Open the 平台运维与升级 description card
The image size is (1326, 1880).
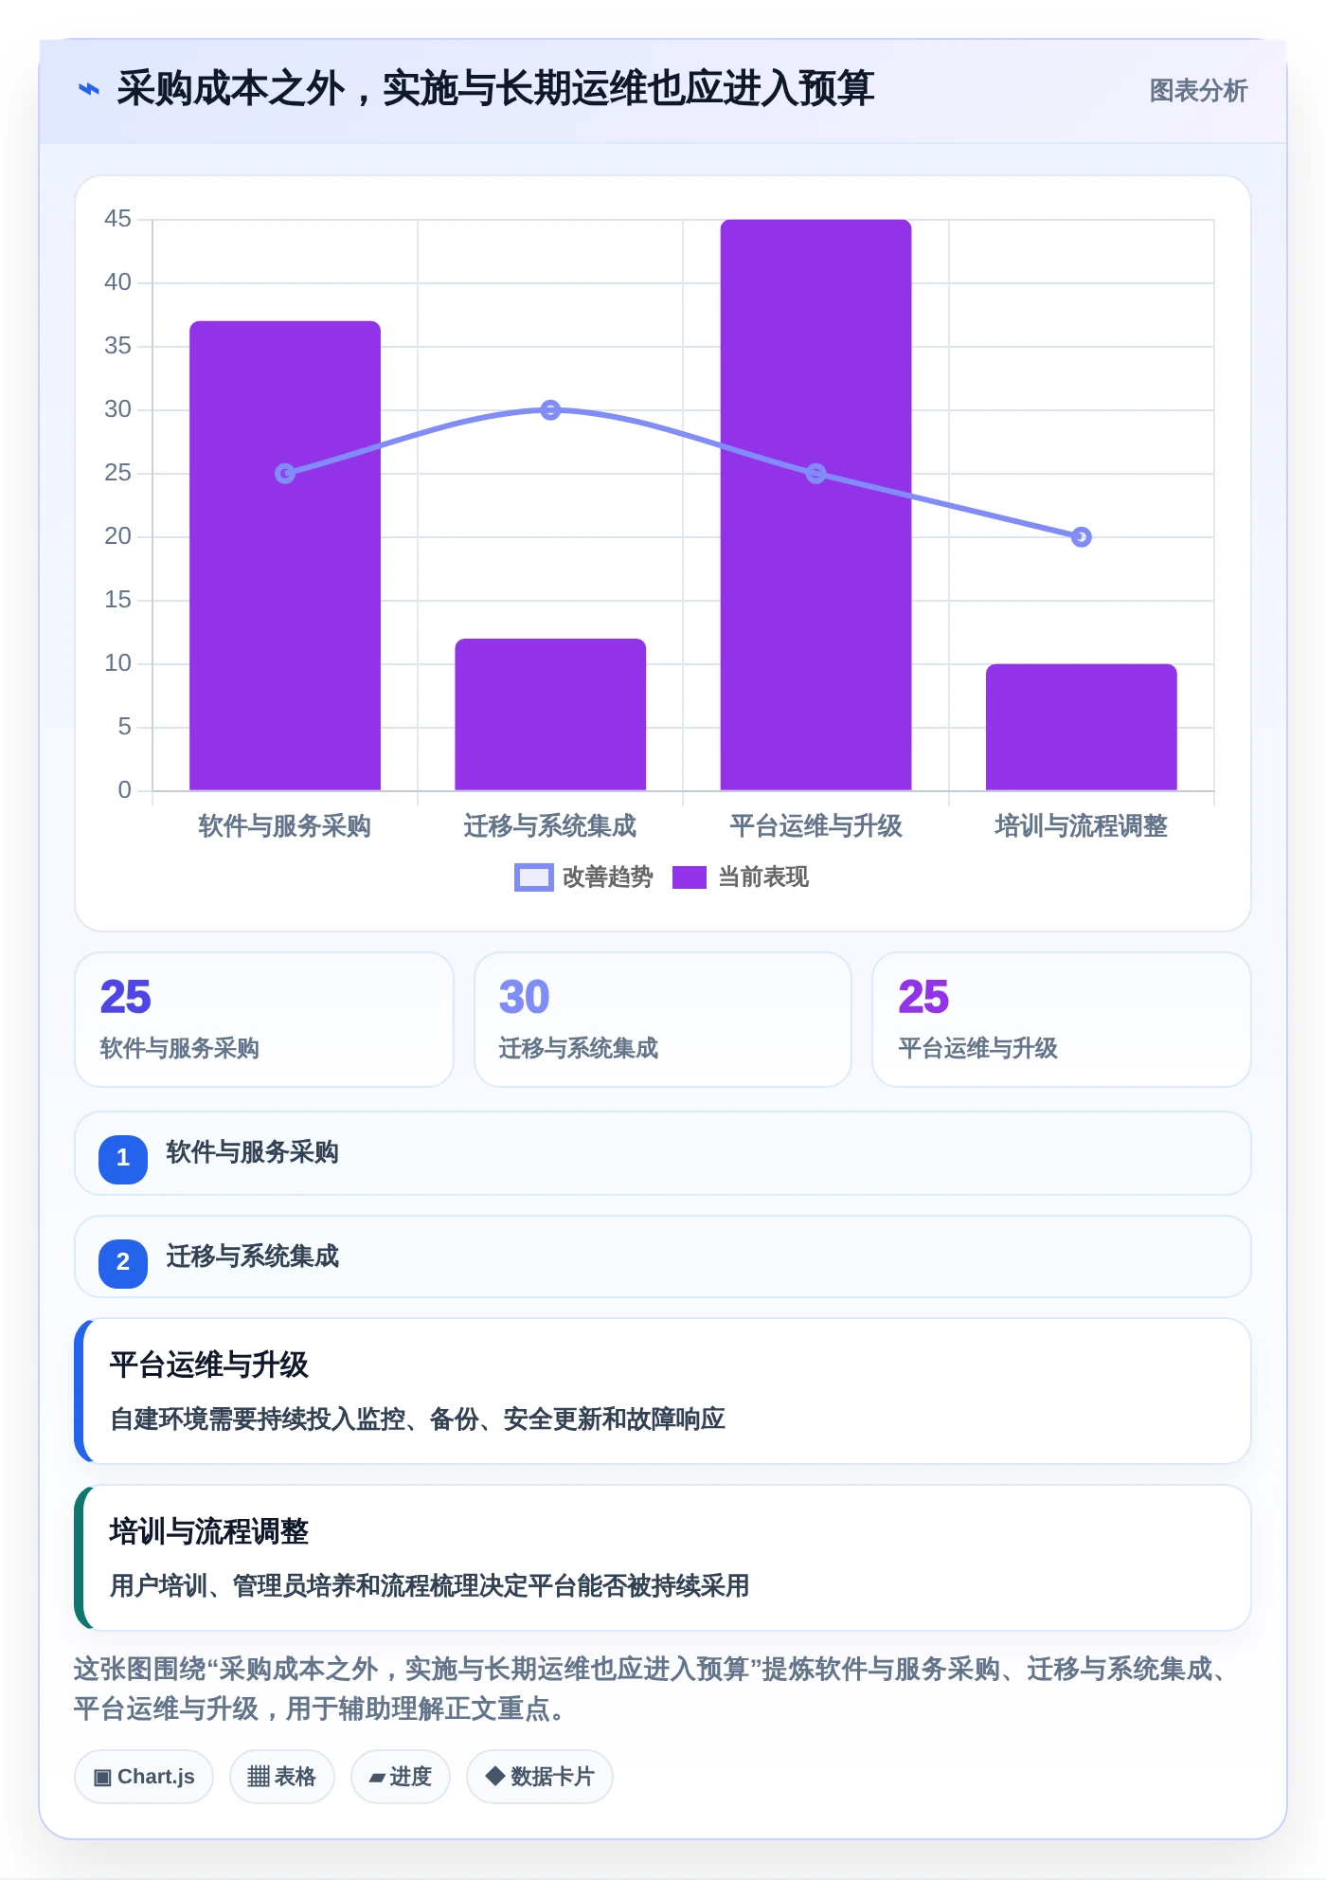(663, 1391)
